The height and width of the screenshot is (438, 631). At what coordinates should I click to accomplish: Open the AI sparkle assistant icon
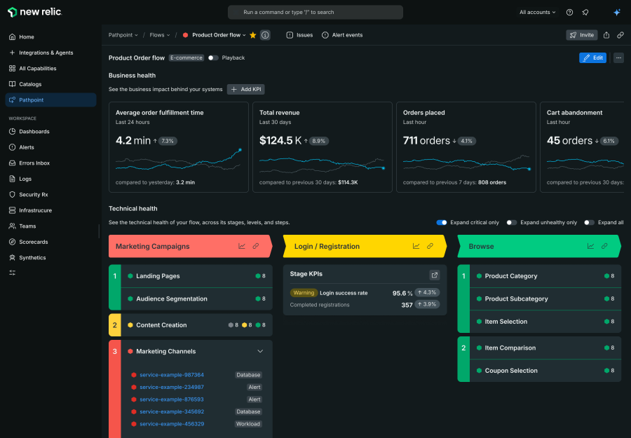pyautogui.click(x=616, y=12)
